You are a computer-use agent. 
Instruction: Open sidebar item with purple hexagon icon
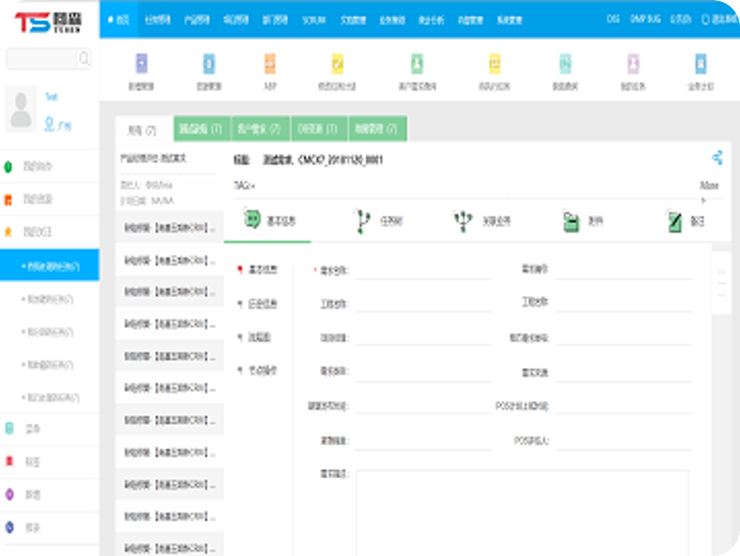pyautogui.click(x=49, y=494)
